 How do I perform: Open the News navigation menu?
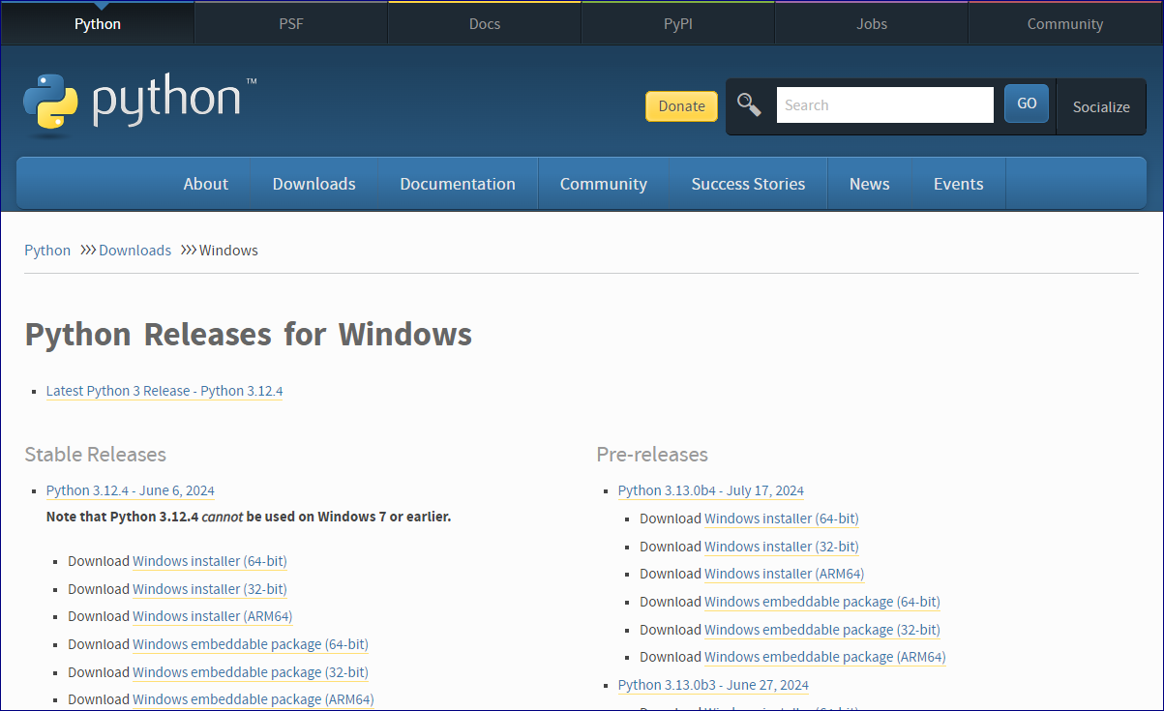pyautogui.click(x=870, y=184)
